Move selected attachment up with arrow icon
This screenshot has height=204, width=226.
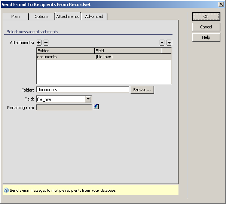pyautogui.click(x=162, y=43)
